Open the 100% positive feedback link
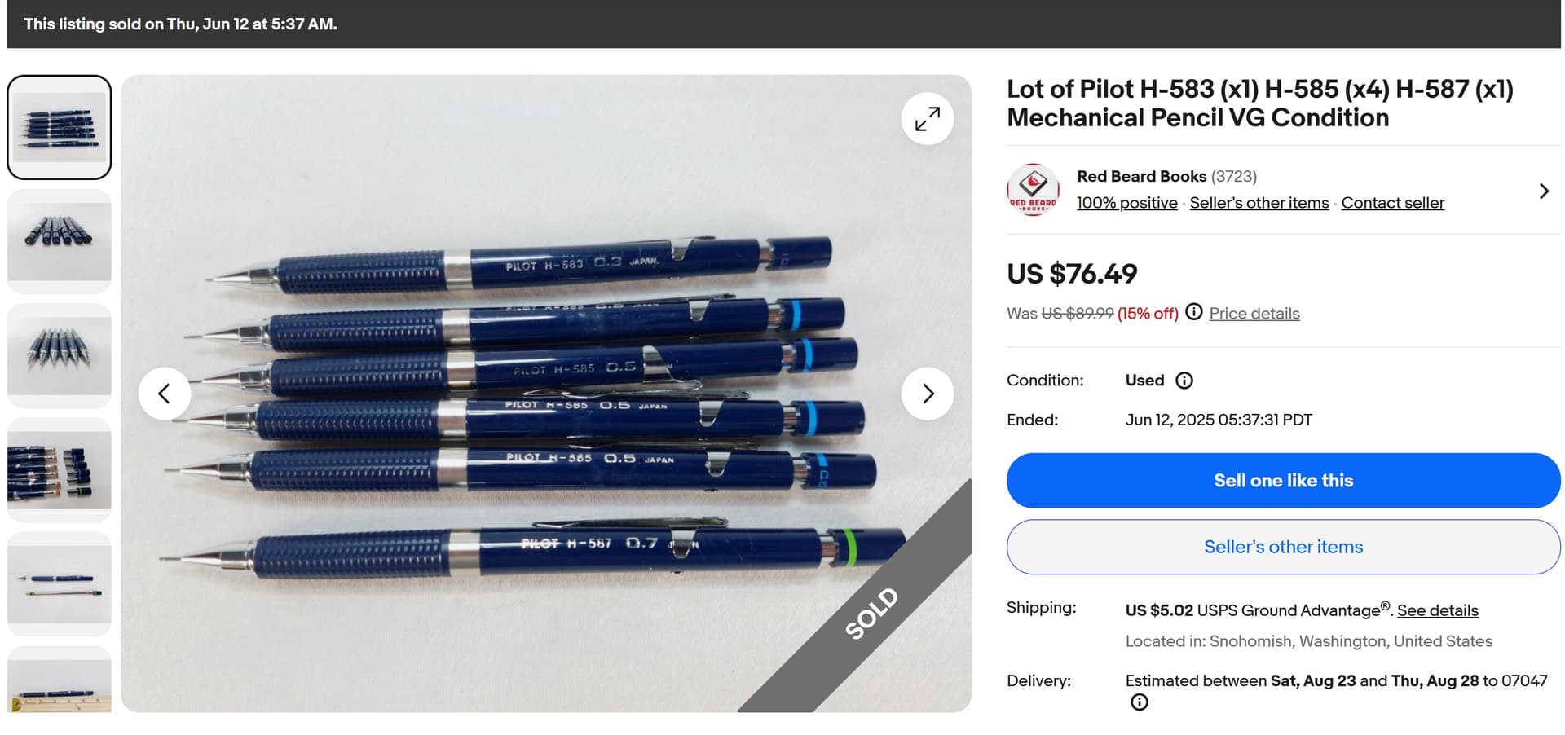This screenshot has height=735, width=1565. point(1126,203)
